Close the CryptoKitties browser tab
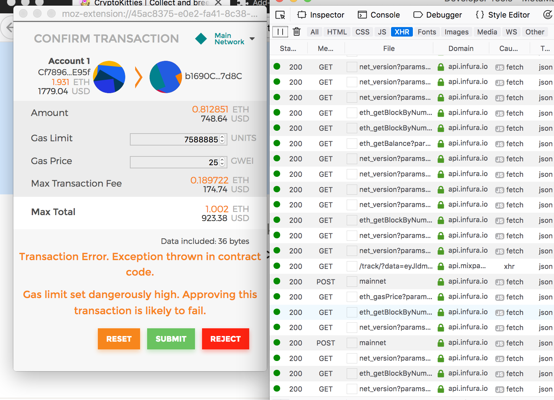 pyautogui.click(x=218, y=3)
